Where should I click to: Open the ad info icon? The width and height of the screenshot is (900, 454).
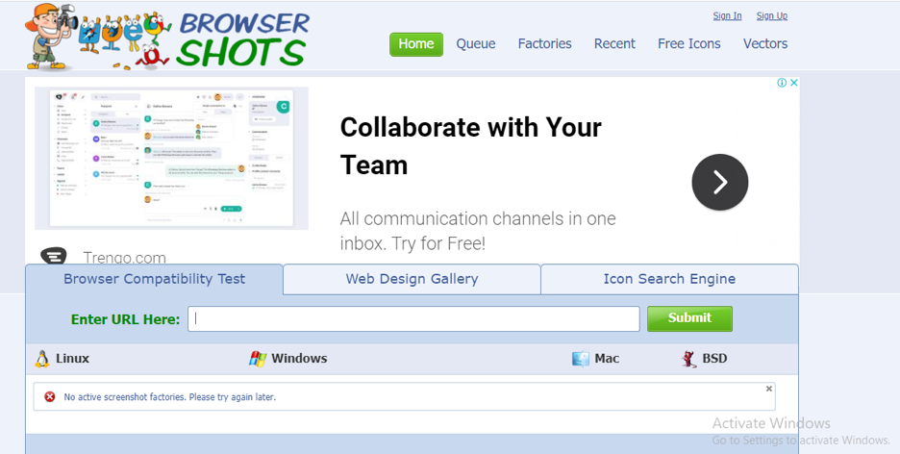click(782, 83)
